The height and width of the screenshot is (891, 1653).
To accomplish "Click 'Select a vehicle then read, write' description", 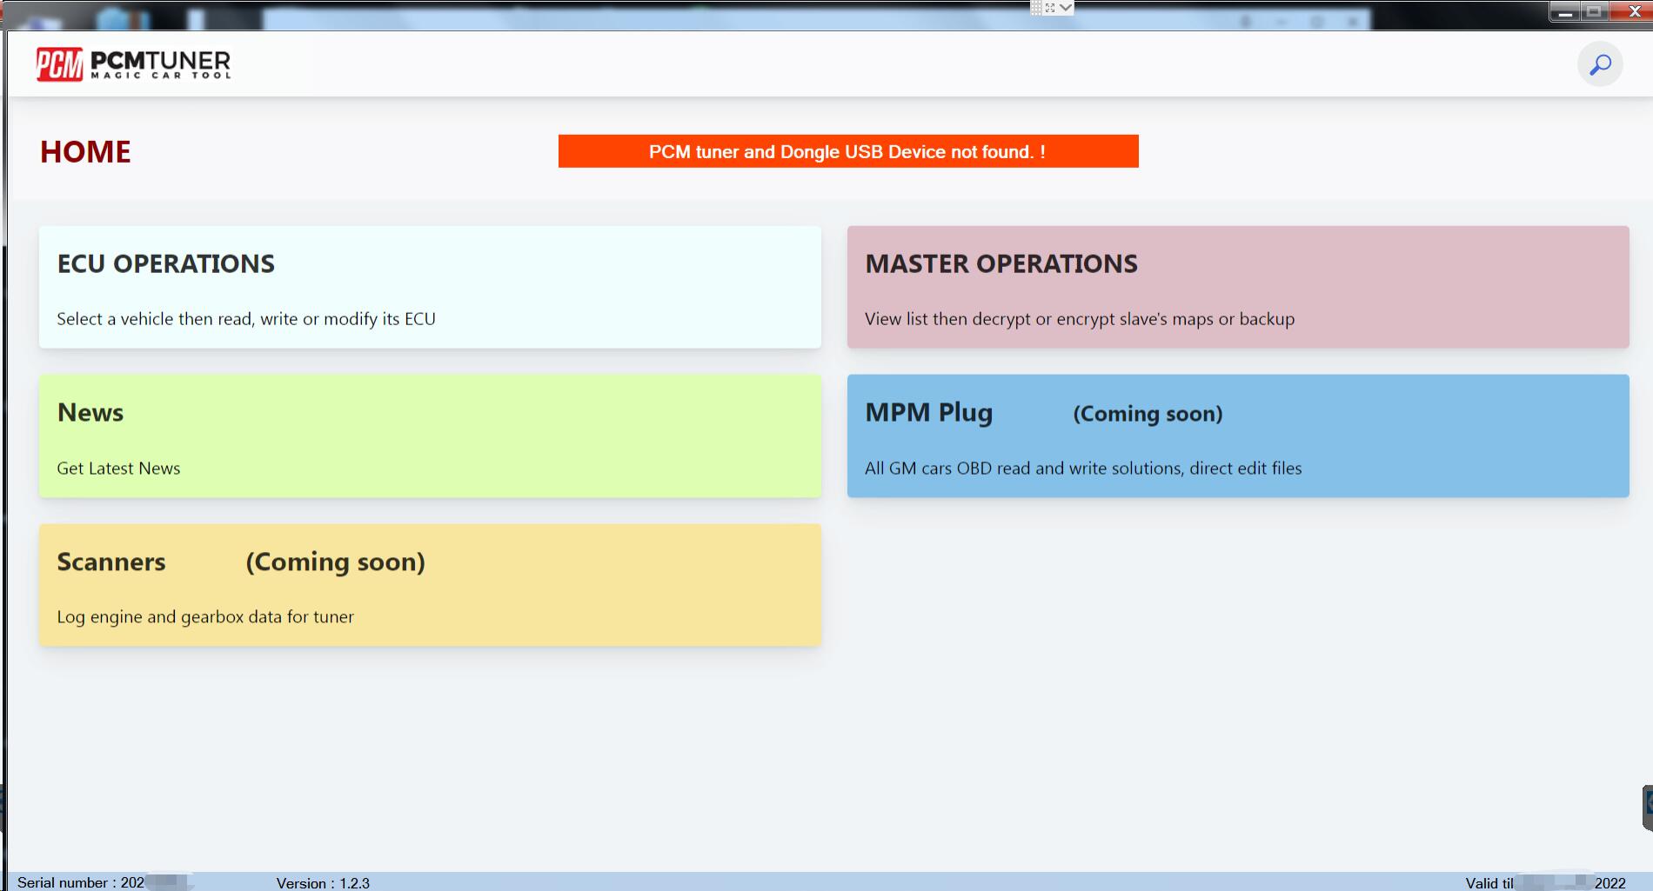I will click(x=246, y=319).
